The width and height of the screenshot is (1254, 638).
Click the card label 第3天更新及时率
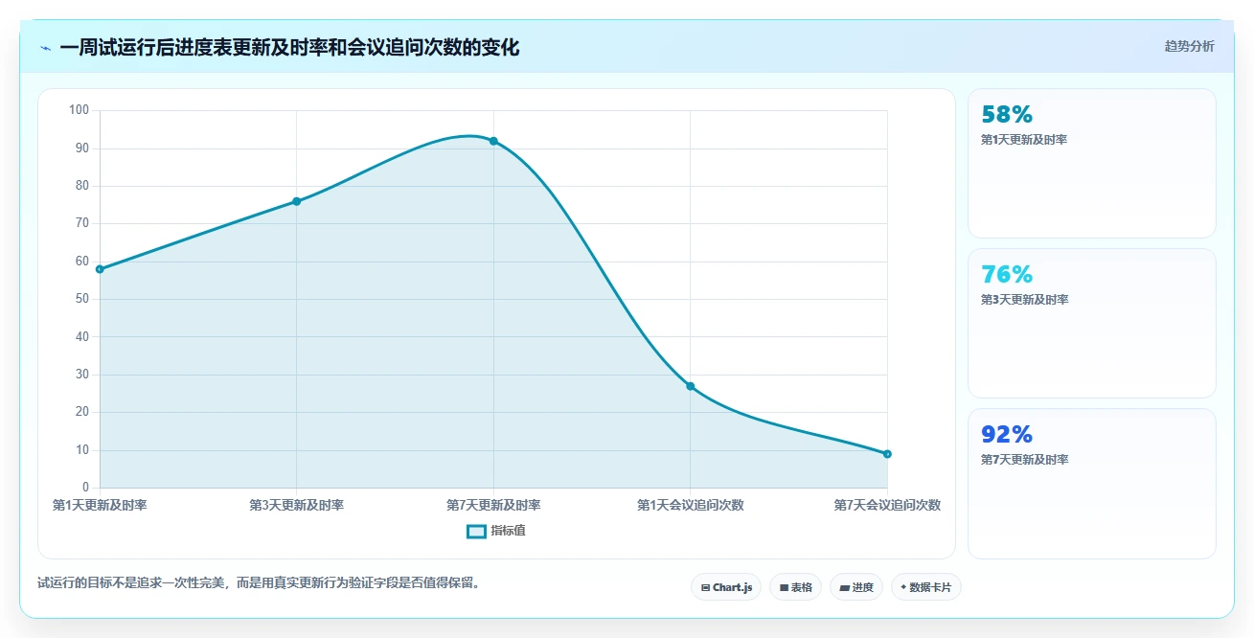pos(1024,300)
